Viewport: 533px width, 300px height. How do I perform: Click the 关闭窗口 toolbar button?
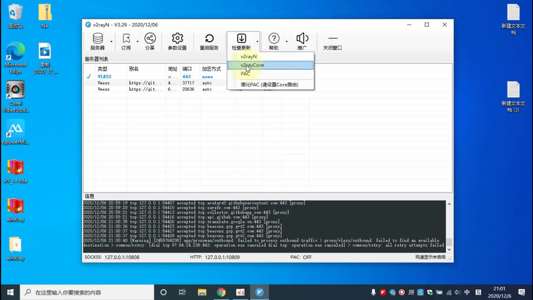pyautogui.click(x=332, y=42)
